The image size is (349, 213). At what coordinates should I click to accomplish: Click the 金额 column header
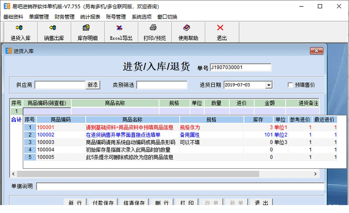point(269,103)
